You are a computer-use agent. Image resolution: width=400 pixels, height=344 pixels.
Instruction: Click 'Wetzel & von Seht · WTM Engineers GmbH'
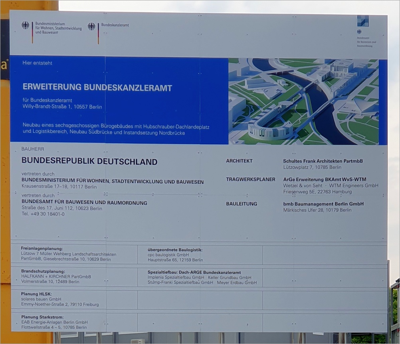(331, 185)
